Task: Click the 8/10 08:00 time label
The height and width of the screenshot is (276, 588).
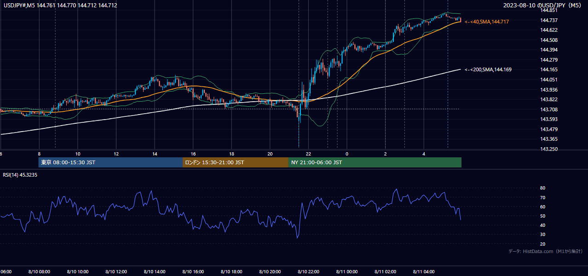Action: pyautogui.click(x=40, y=271)
